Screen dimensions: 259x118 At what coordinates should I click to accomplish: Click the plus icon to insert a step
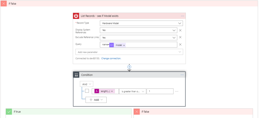[x=129, y=67]
